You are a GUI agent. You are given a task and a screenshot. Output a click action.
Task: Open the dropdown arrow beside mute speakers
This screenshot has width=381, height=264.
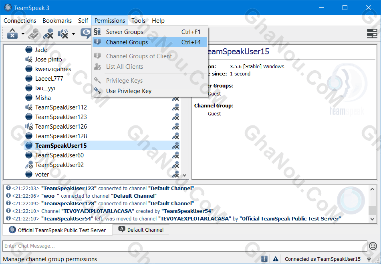coord(73,34)
